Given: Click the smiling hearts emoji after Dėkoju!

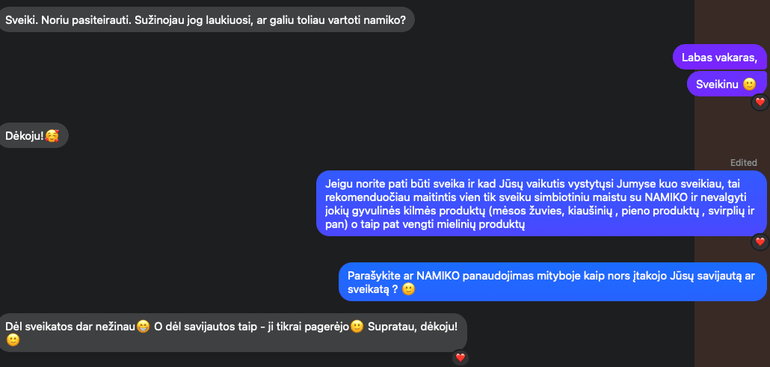Looking at the screenshot, I should 52,135.
